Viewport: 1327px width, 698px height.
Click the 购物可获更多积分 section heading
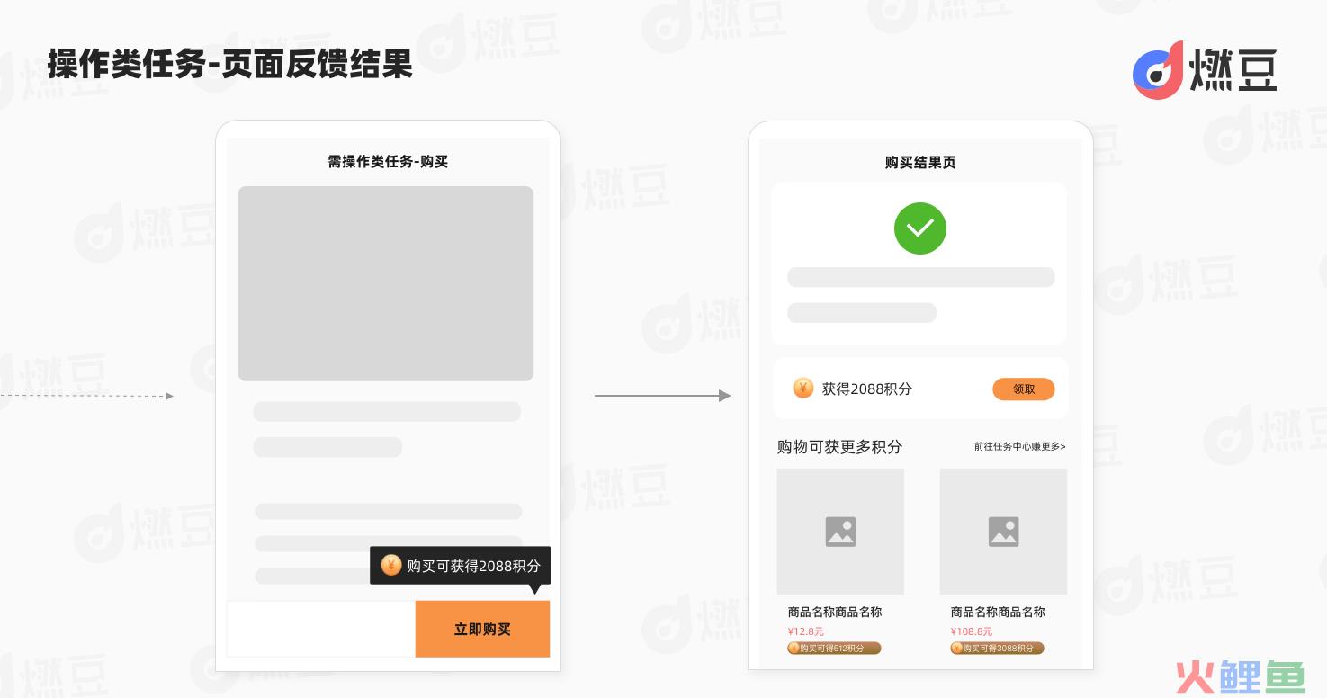pyautogui.click(x=839, y=447)
